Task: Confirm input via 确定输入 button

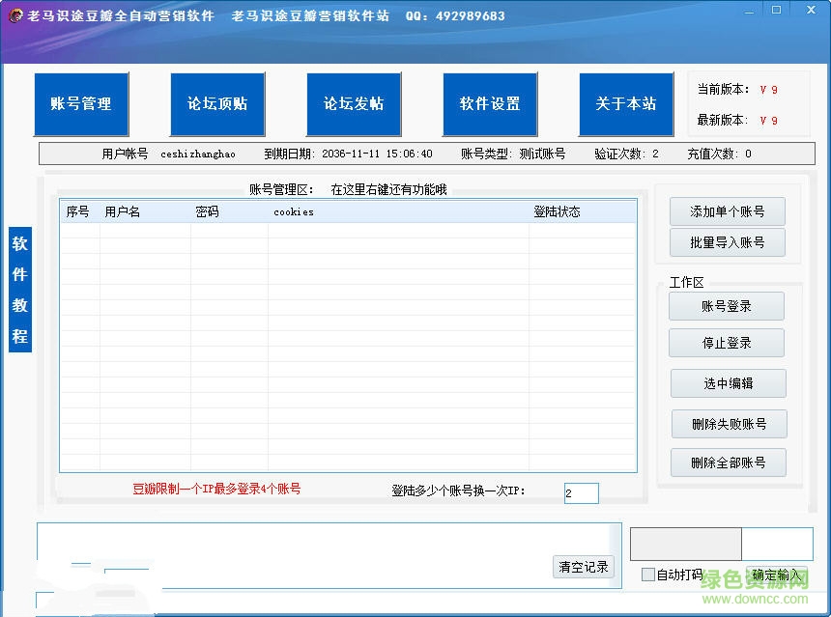Action: point(774,574)
